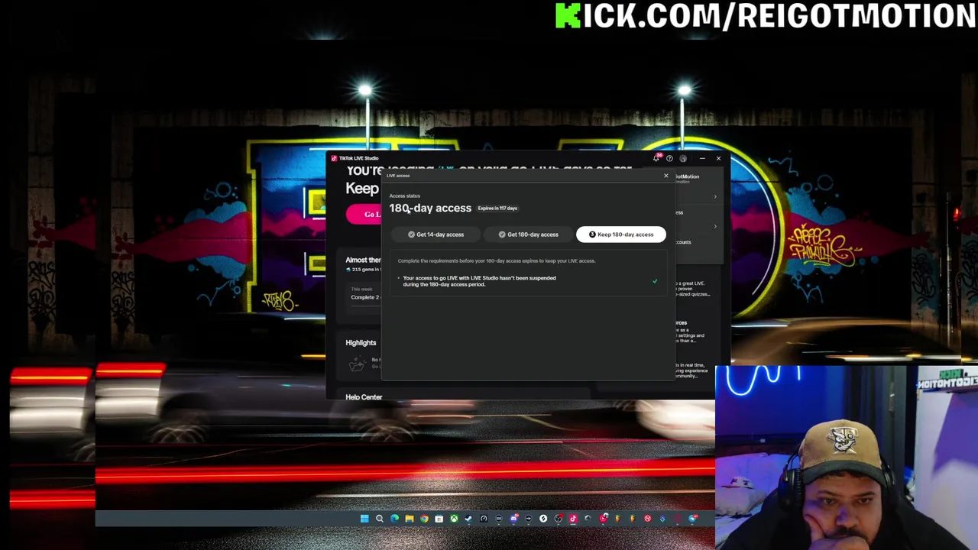Open Steam from the taskbar
The height and width of the screenshot is (550, 978).
468,519
